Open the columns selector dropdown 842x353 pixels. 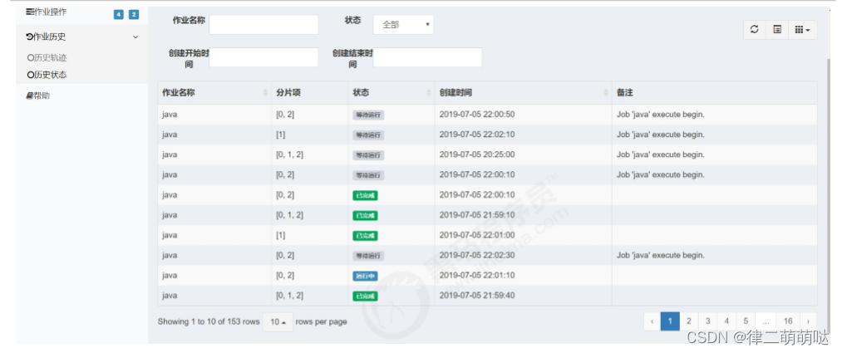click(803, 30)
